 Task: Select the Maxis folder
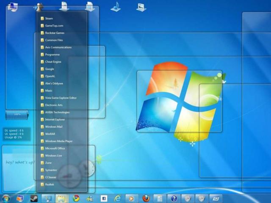click(x=47, y=91)
